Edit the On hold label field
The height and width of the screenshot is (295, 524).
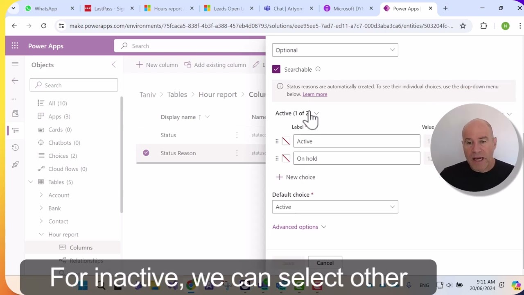(x=357, y=159)
